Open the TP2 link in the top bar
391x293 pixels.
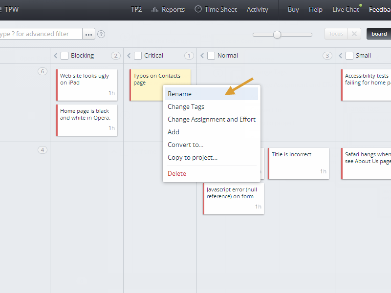click(x=136, y=9)
